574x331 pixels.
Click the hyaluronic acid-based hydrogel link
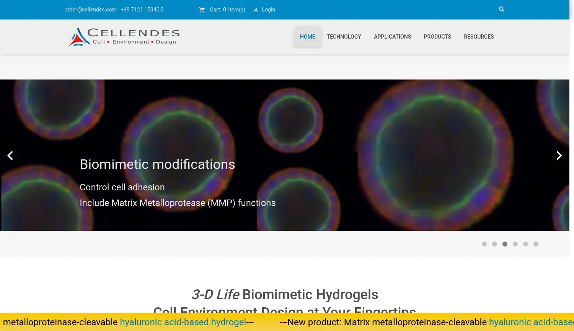(x=184, y=322)
